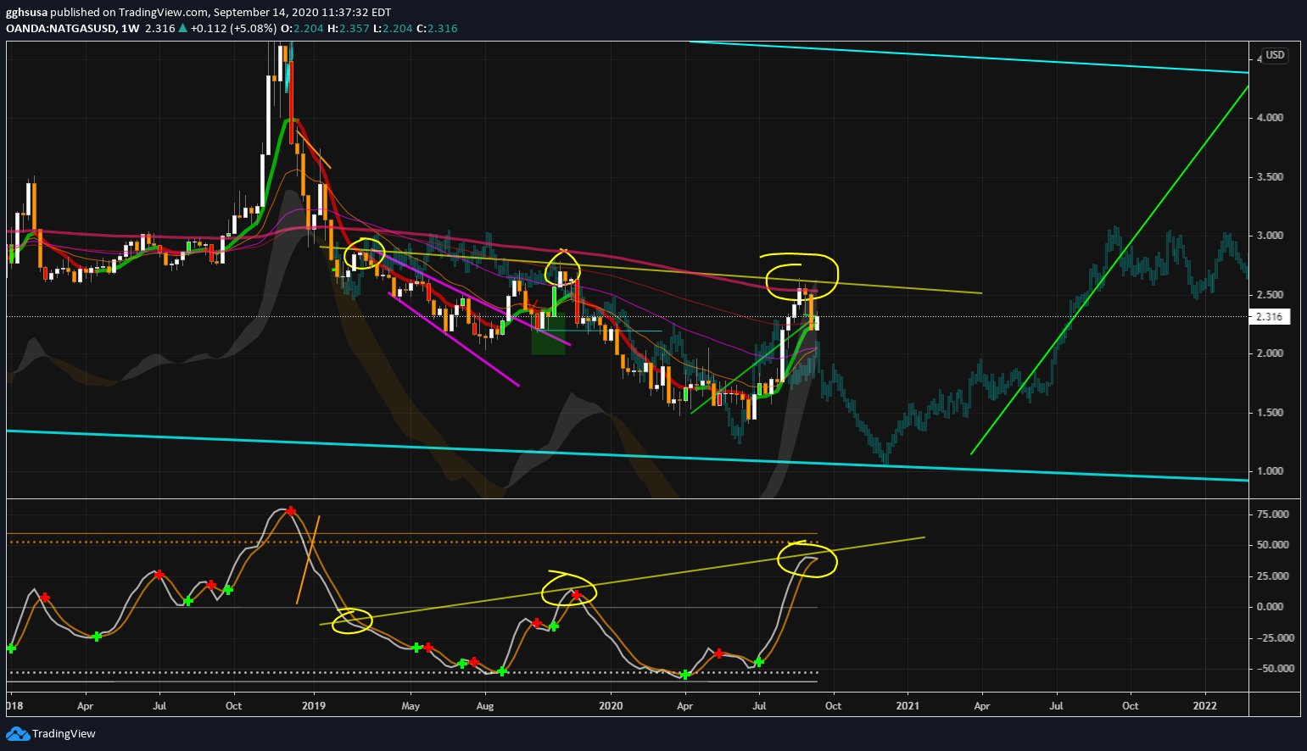Click the 2.000 price axis label
The width and height of the screenshot is (1307, 751).
click(x=1271, y=353)
